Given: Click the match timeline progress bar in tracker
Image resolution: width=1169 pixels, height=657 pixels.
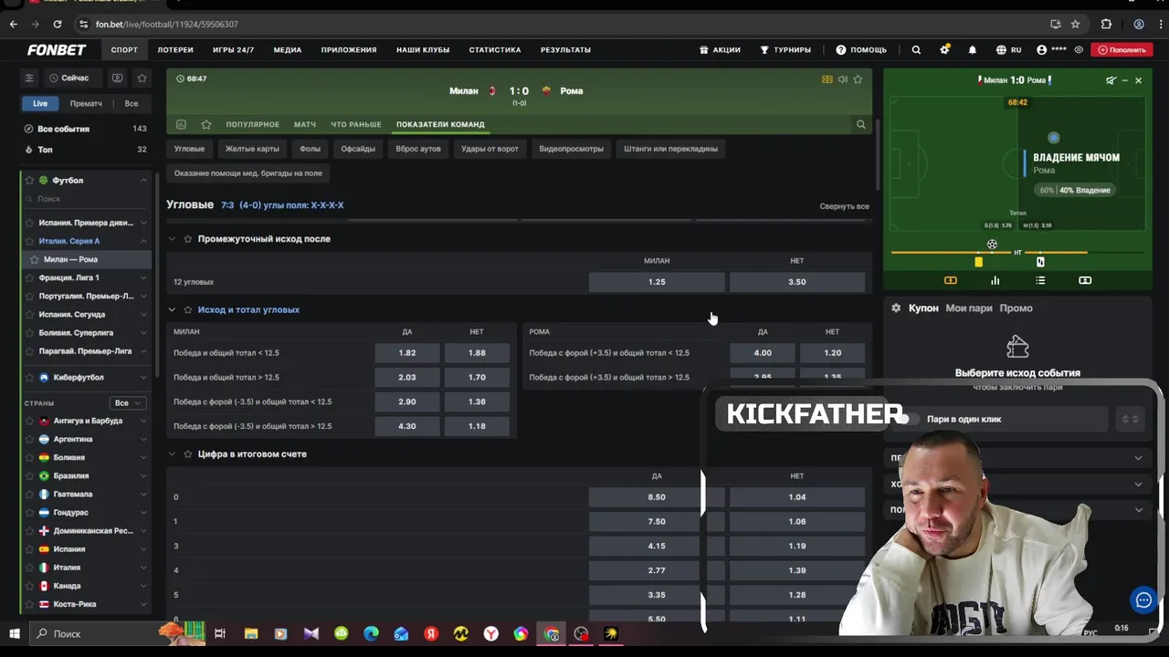Looking at the screenshot, I should click(x=1017, y=253).
